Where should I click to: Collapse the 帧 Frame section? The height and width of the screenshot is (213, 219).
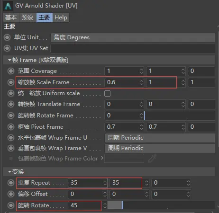point(9,60)
